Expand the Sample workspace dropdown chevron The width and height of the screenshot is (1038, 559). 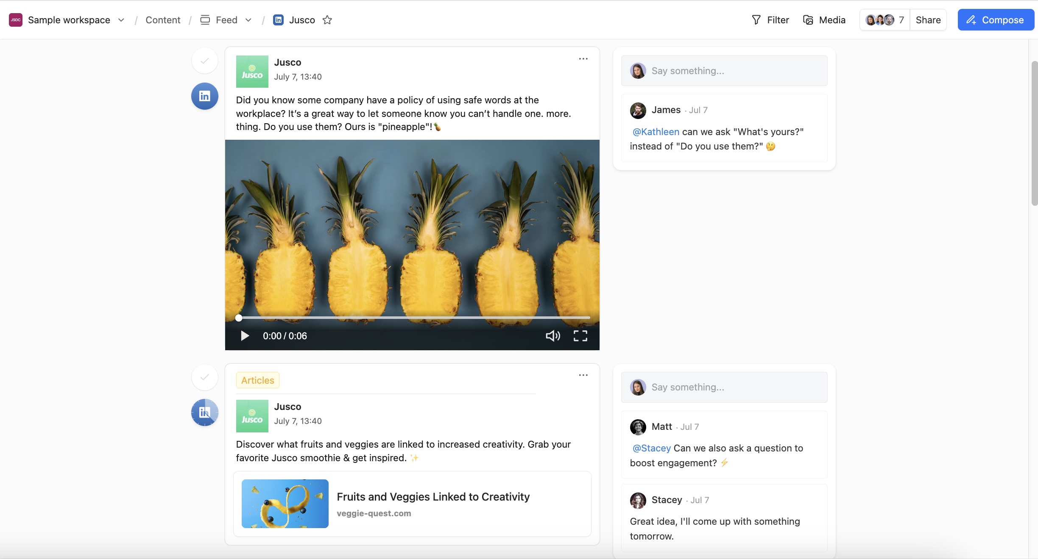click(x=121, y=20)
